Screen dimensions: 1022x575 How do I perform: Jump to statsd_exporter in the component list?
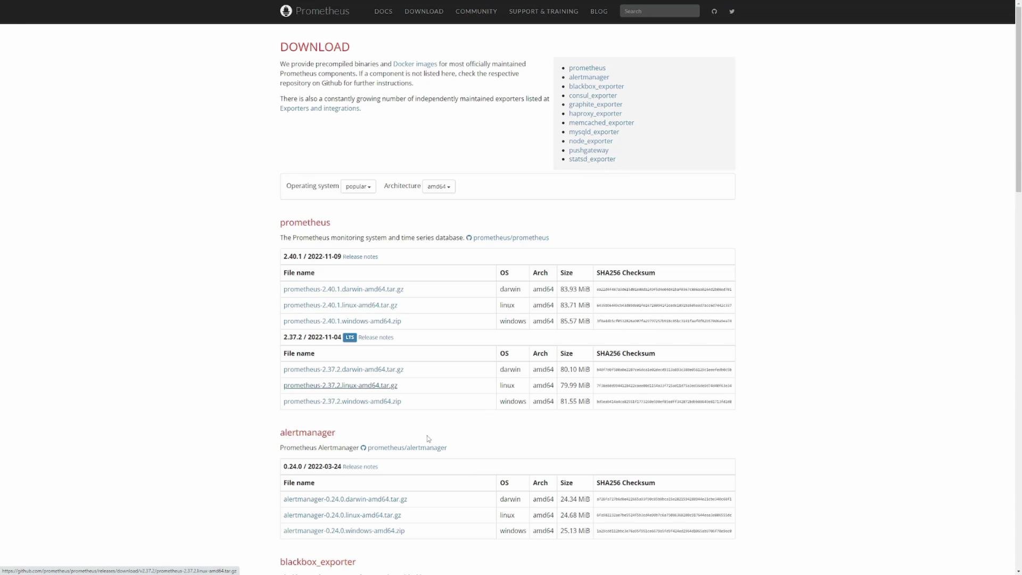[x=592, y=159]
